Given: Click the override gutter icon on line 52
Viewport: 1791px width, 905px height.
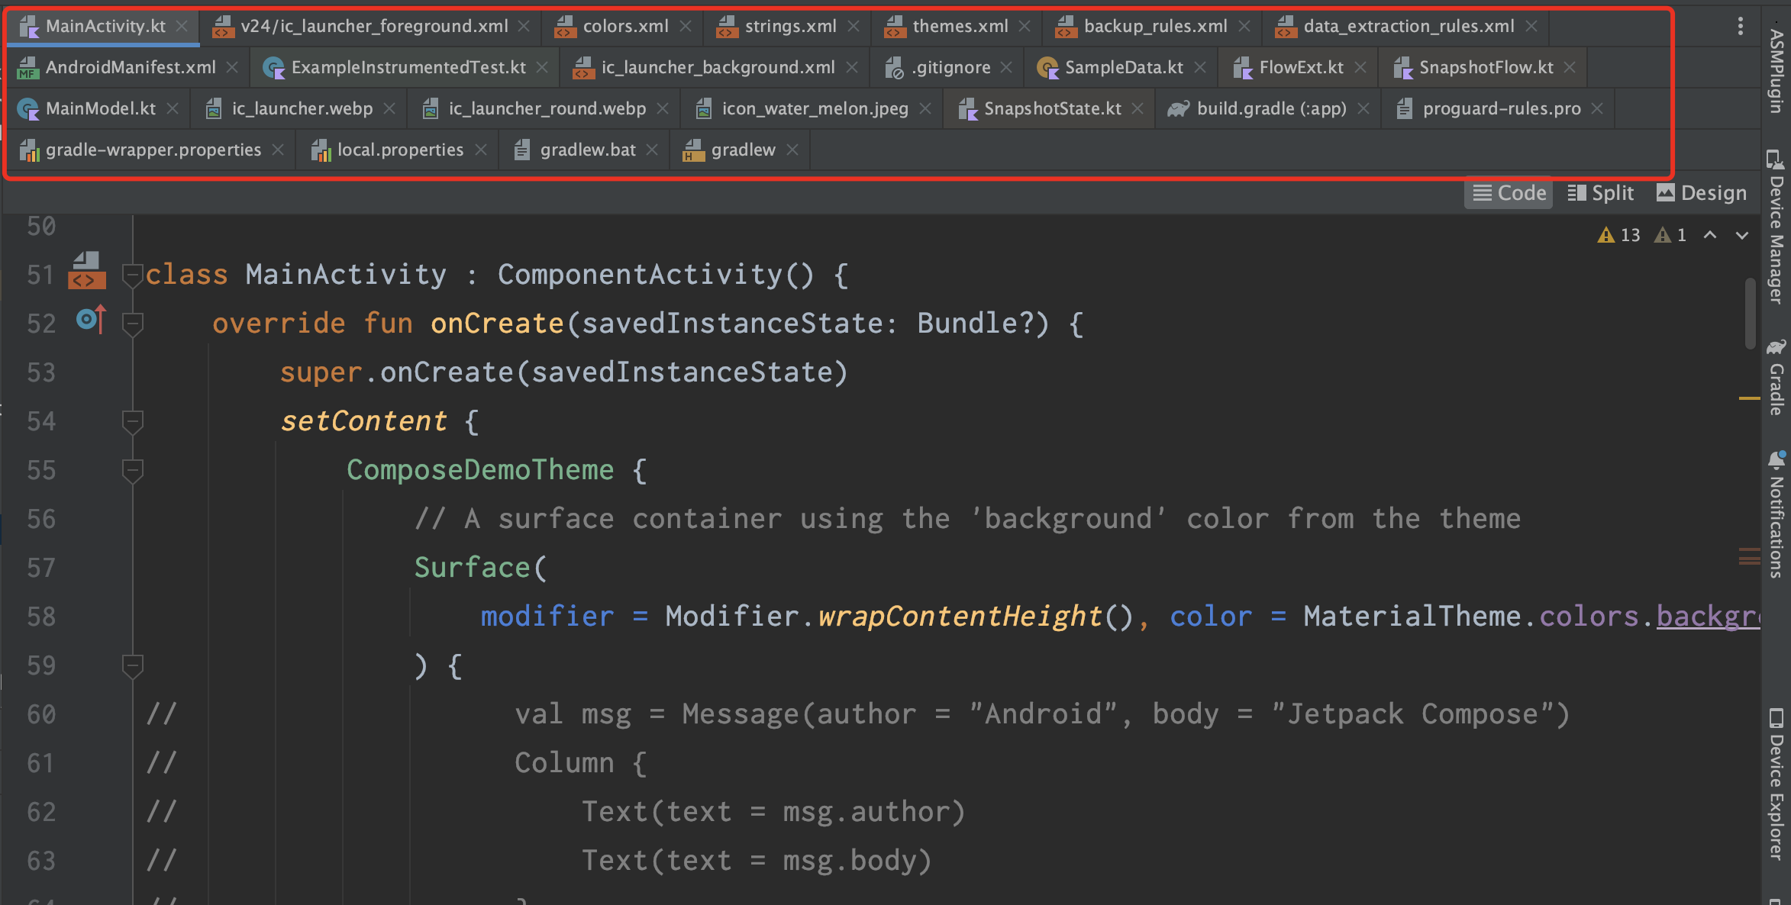Looking at the screenshot, I should point(91,319).
